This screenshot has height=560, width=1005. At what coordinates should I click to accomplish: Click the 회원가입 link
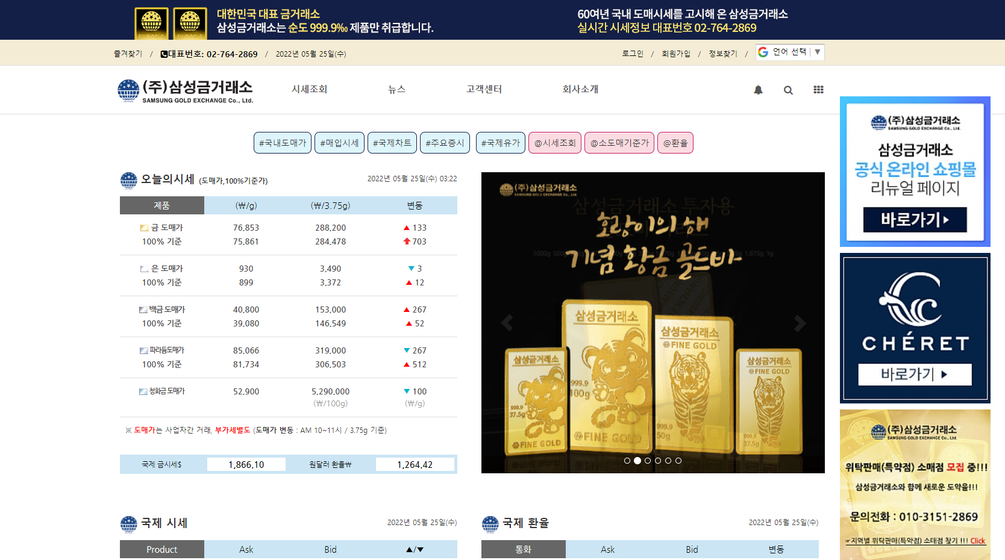(676, 54)
